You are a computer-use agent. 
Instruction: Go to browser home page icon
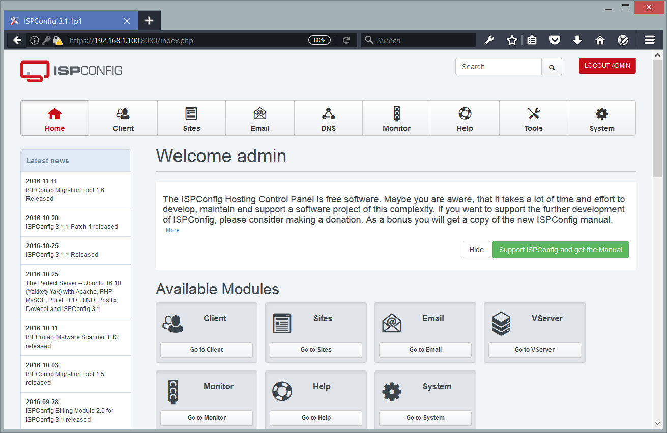[600, 40]
